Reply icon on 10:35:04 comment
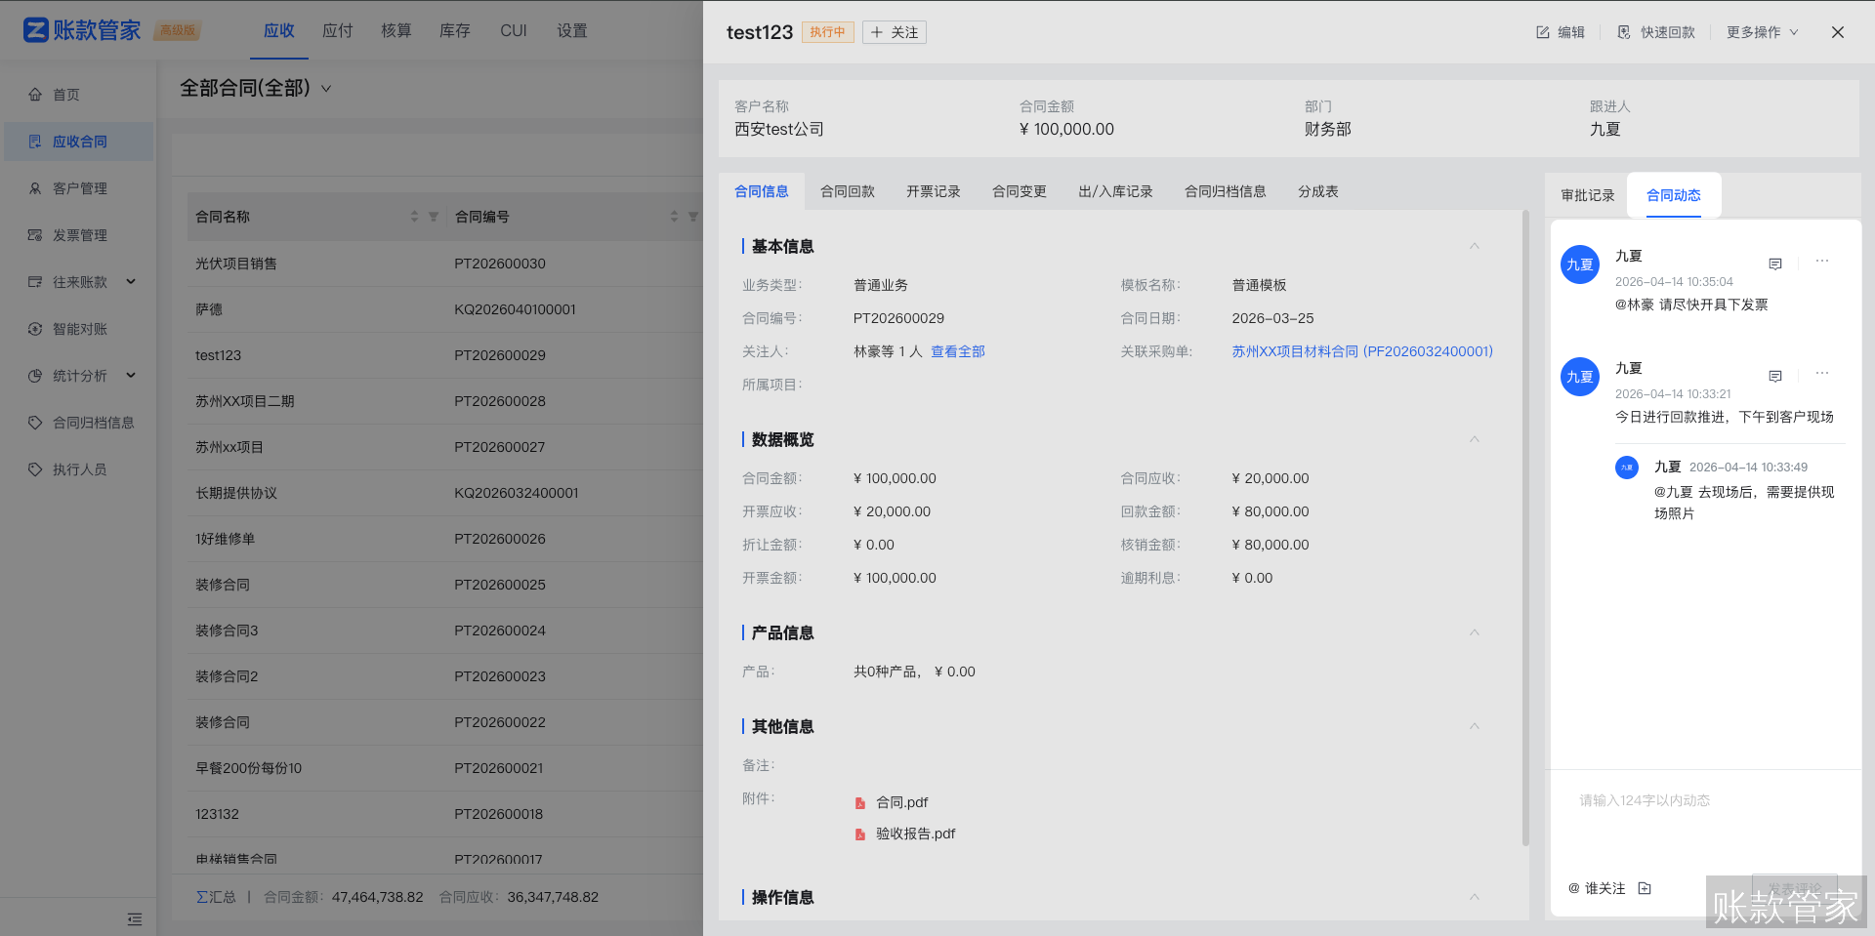 tap(1775, 264)
